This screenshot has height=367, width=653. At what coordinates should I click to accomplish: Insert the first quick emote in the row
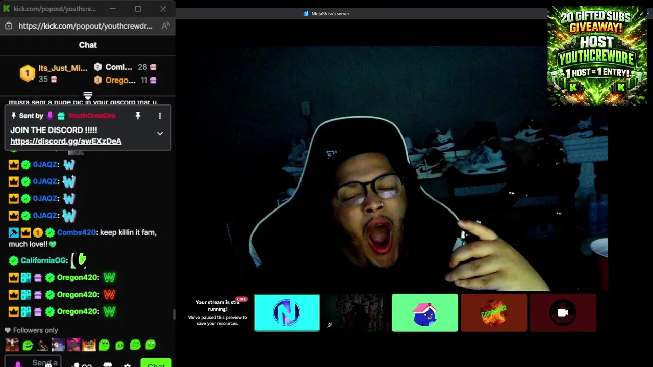tap(12, 345)
